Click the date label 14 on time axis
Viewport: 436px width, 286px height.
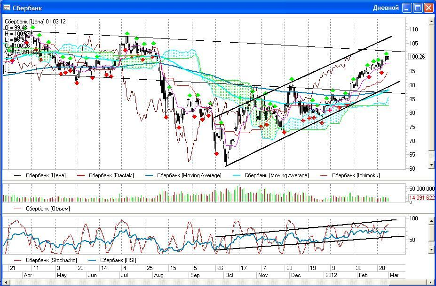[104, 268]
